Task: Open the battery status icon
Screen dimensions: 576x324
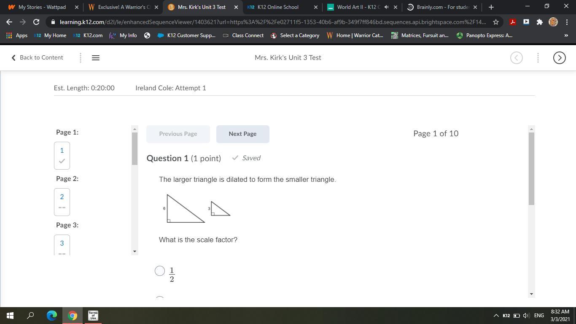Action: [517, 316]
